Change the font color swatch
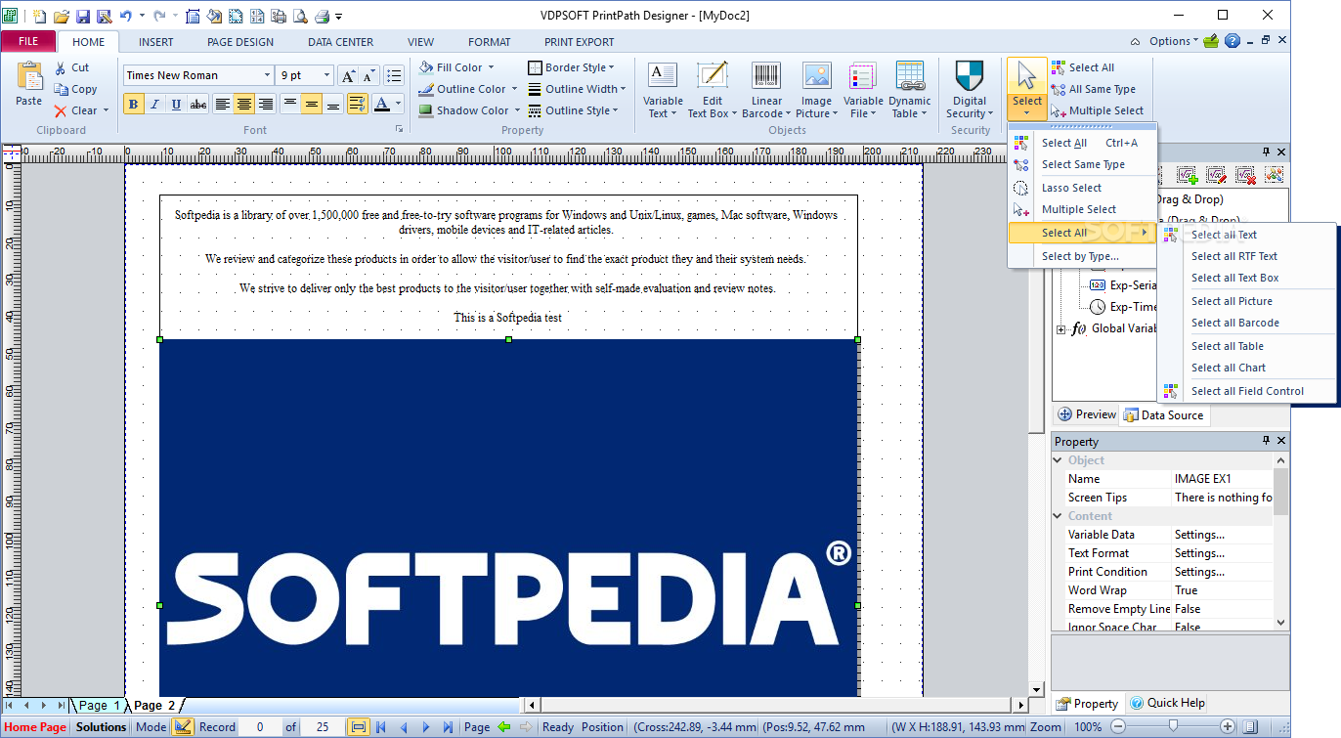1341x738 pixels. [382, 105]
